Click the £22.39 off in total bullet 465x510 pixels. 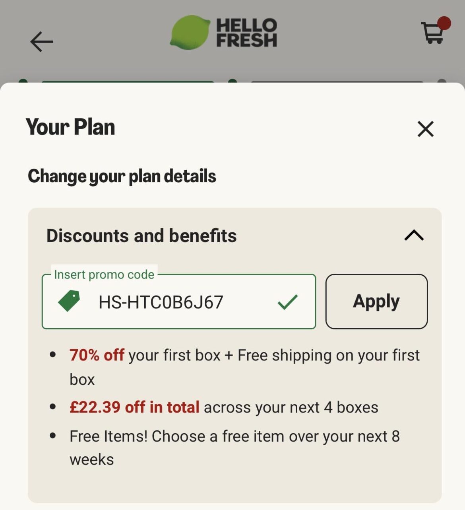(134, 407)
